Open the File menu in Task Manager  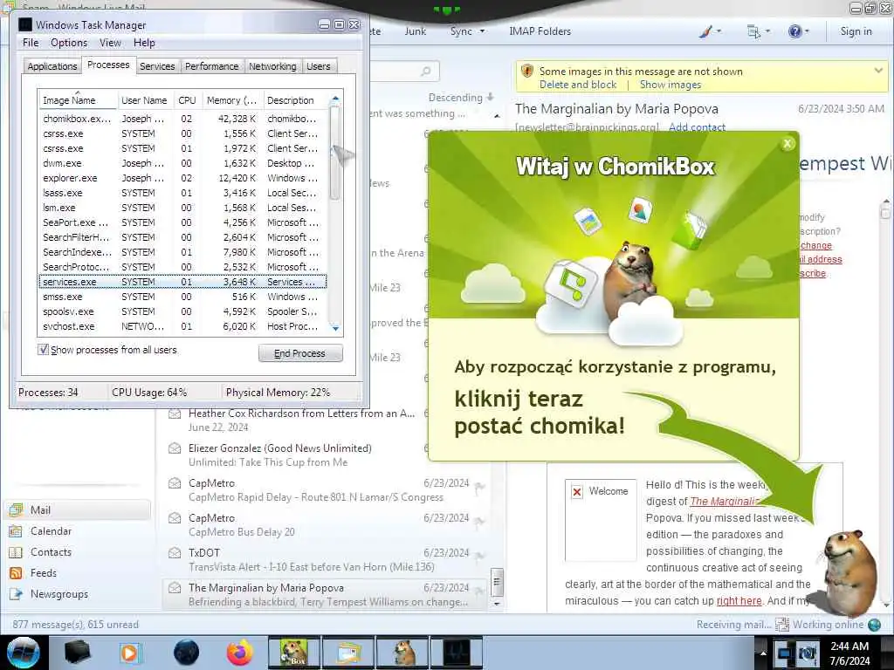(31, 43)
